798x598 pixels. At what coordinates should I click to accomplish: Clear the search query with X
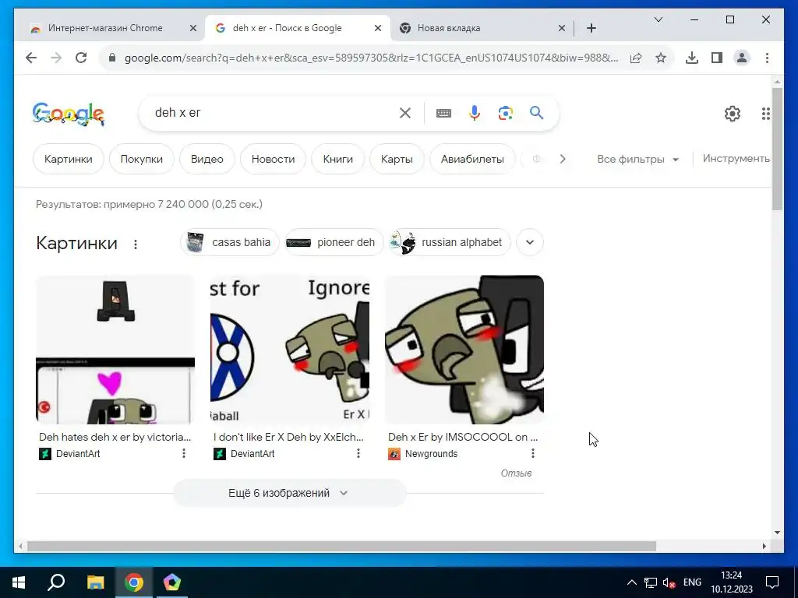[405, 113]
